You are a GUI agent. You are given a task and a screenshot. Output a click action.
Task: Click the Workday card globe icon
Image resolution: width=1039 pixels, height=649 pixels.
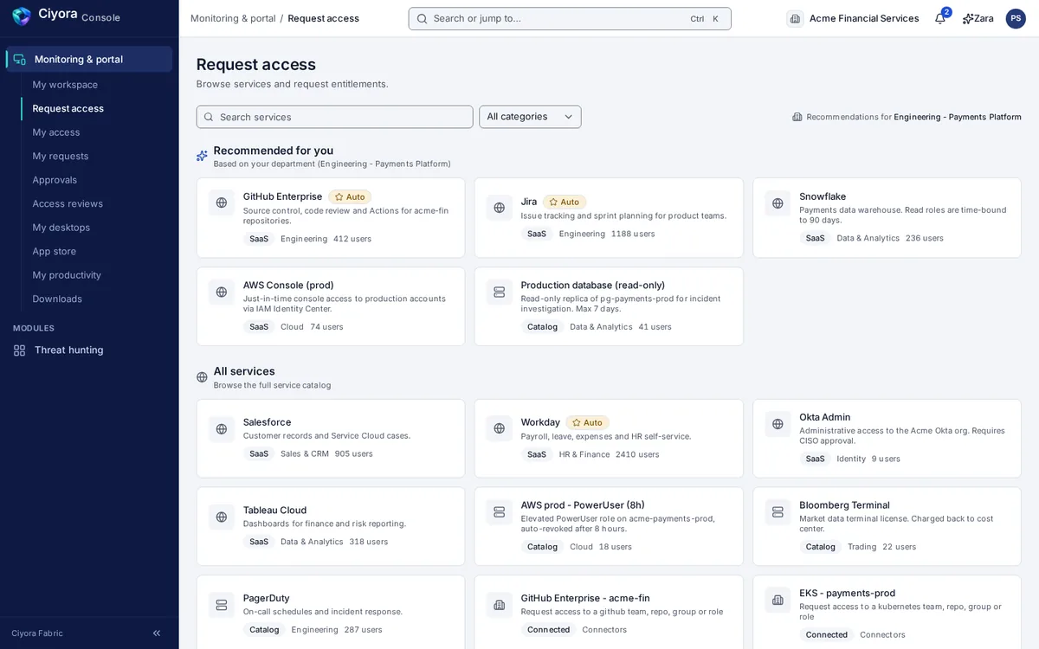(x=499, y=428)
